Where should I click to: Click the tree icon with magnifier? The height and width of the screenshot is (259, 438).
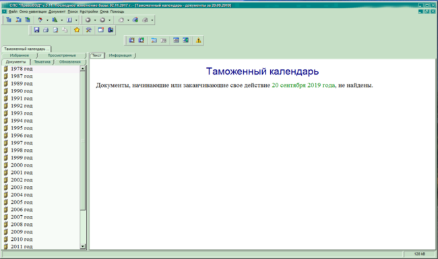[18, 20]
